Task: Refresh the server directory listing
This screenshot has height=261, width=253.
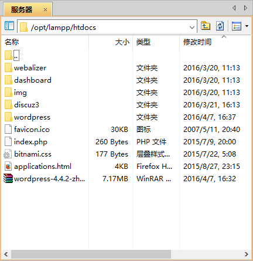Action: (x=220, y=26)
